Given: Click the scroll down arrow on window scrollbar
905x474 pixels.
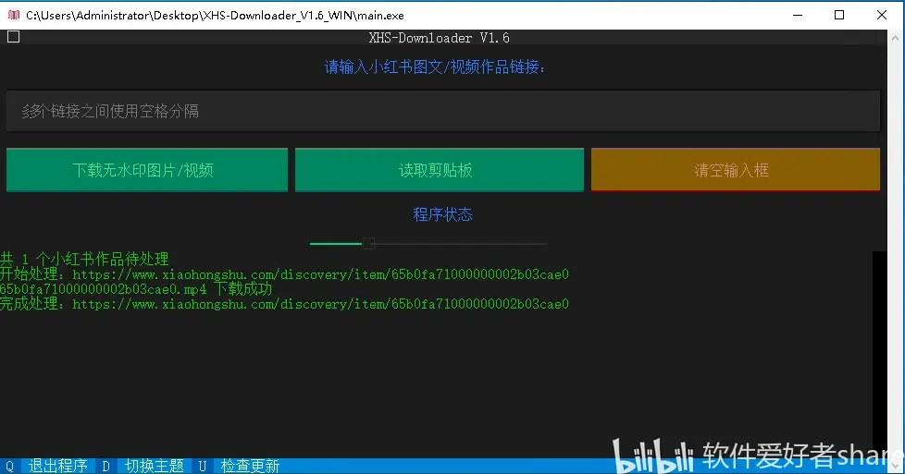Looking at the screenshot, I should 896,465.
